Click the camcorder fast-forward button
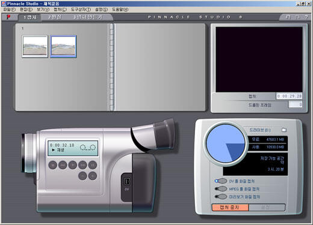313x225 pixels. tap(82, 165)
